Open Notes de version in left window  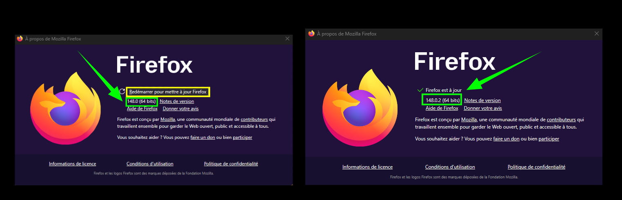click(x=177, y=101)
